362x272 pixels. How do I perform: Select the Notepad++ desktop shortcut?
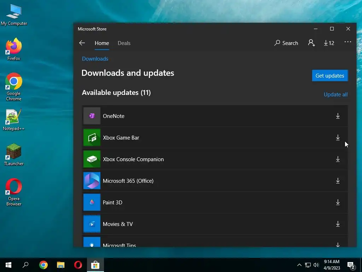tap(14, 120)
